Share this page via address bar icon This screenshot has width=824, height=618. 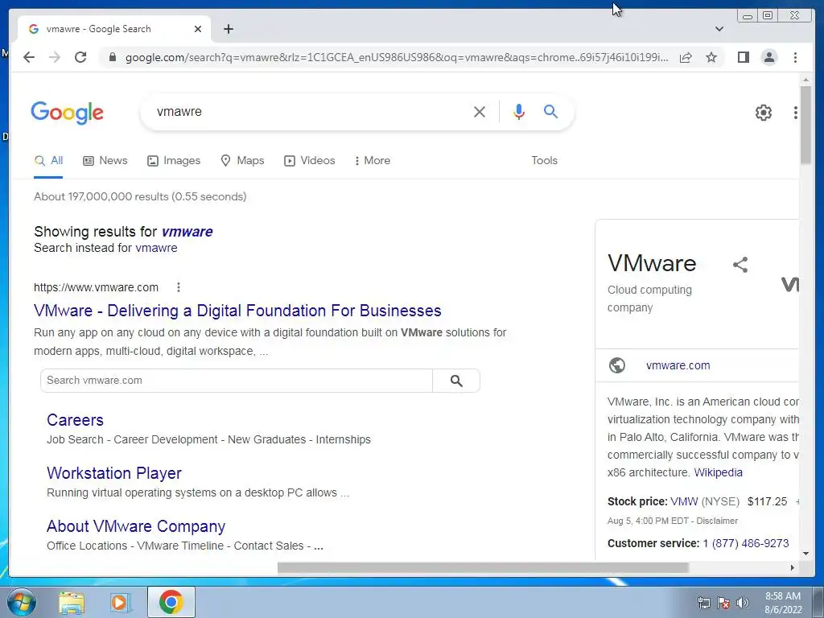686,57
